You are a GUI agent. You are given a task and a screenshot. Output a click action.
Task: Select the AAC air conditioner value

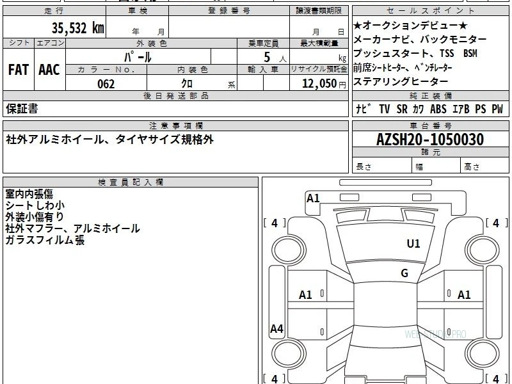[49, 70]
